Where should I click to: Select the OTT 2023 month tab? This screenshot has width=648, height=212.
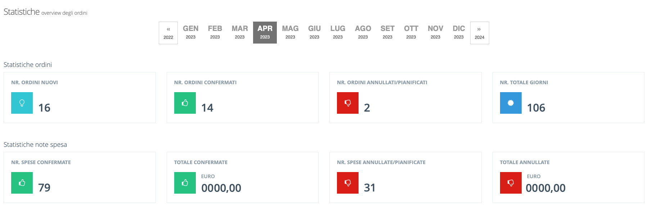[411, 32]
